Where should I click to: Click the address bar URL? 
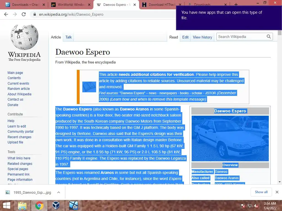coord(71,14)
